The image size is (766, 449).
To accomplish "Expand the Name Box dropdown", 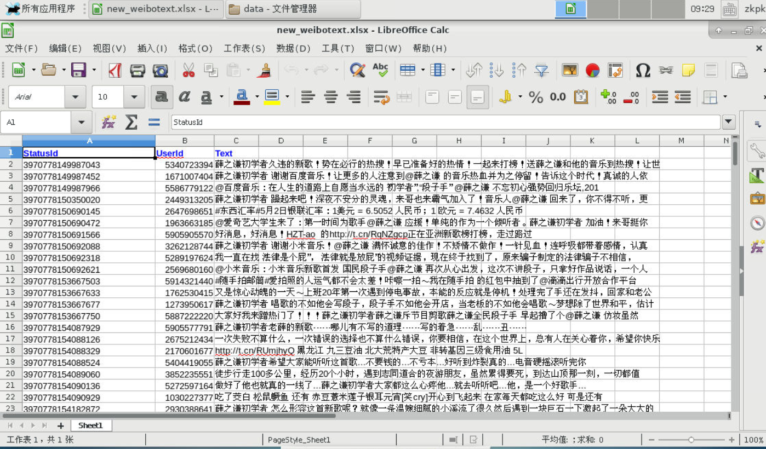I will tap(81, 123).
